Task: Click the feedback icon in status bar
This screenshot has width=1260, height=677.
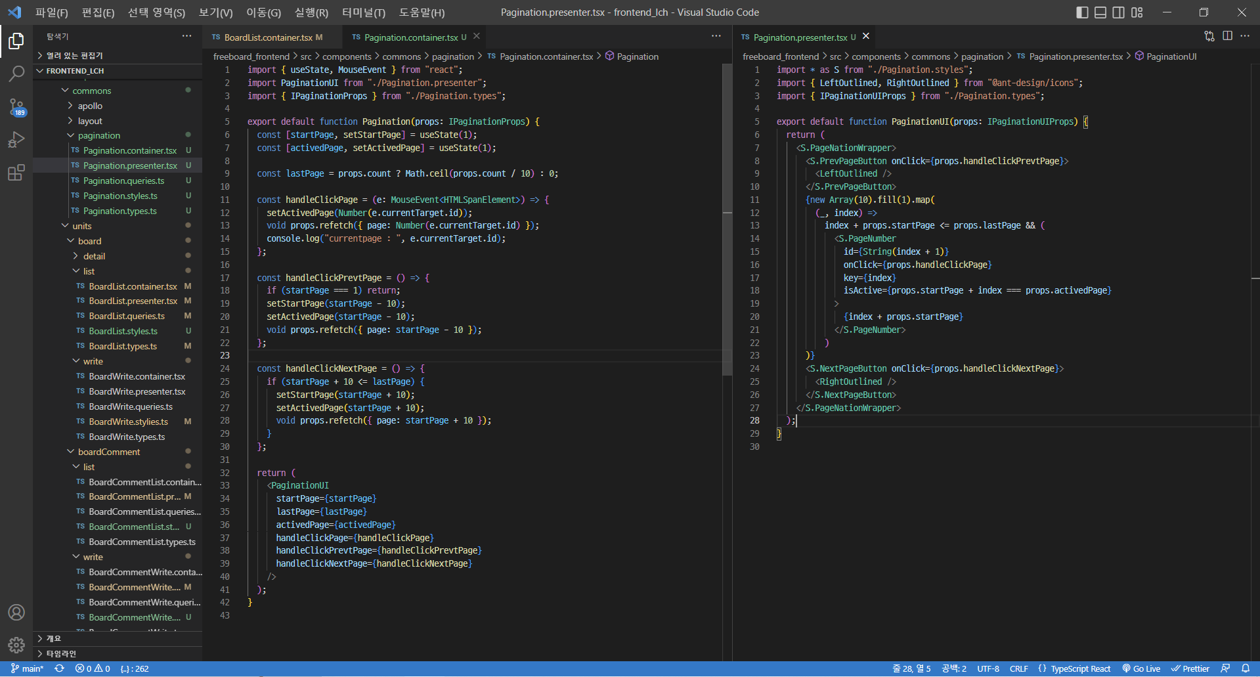Action: tap(1225, 668)
